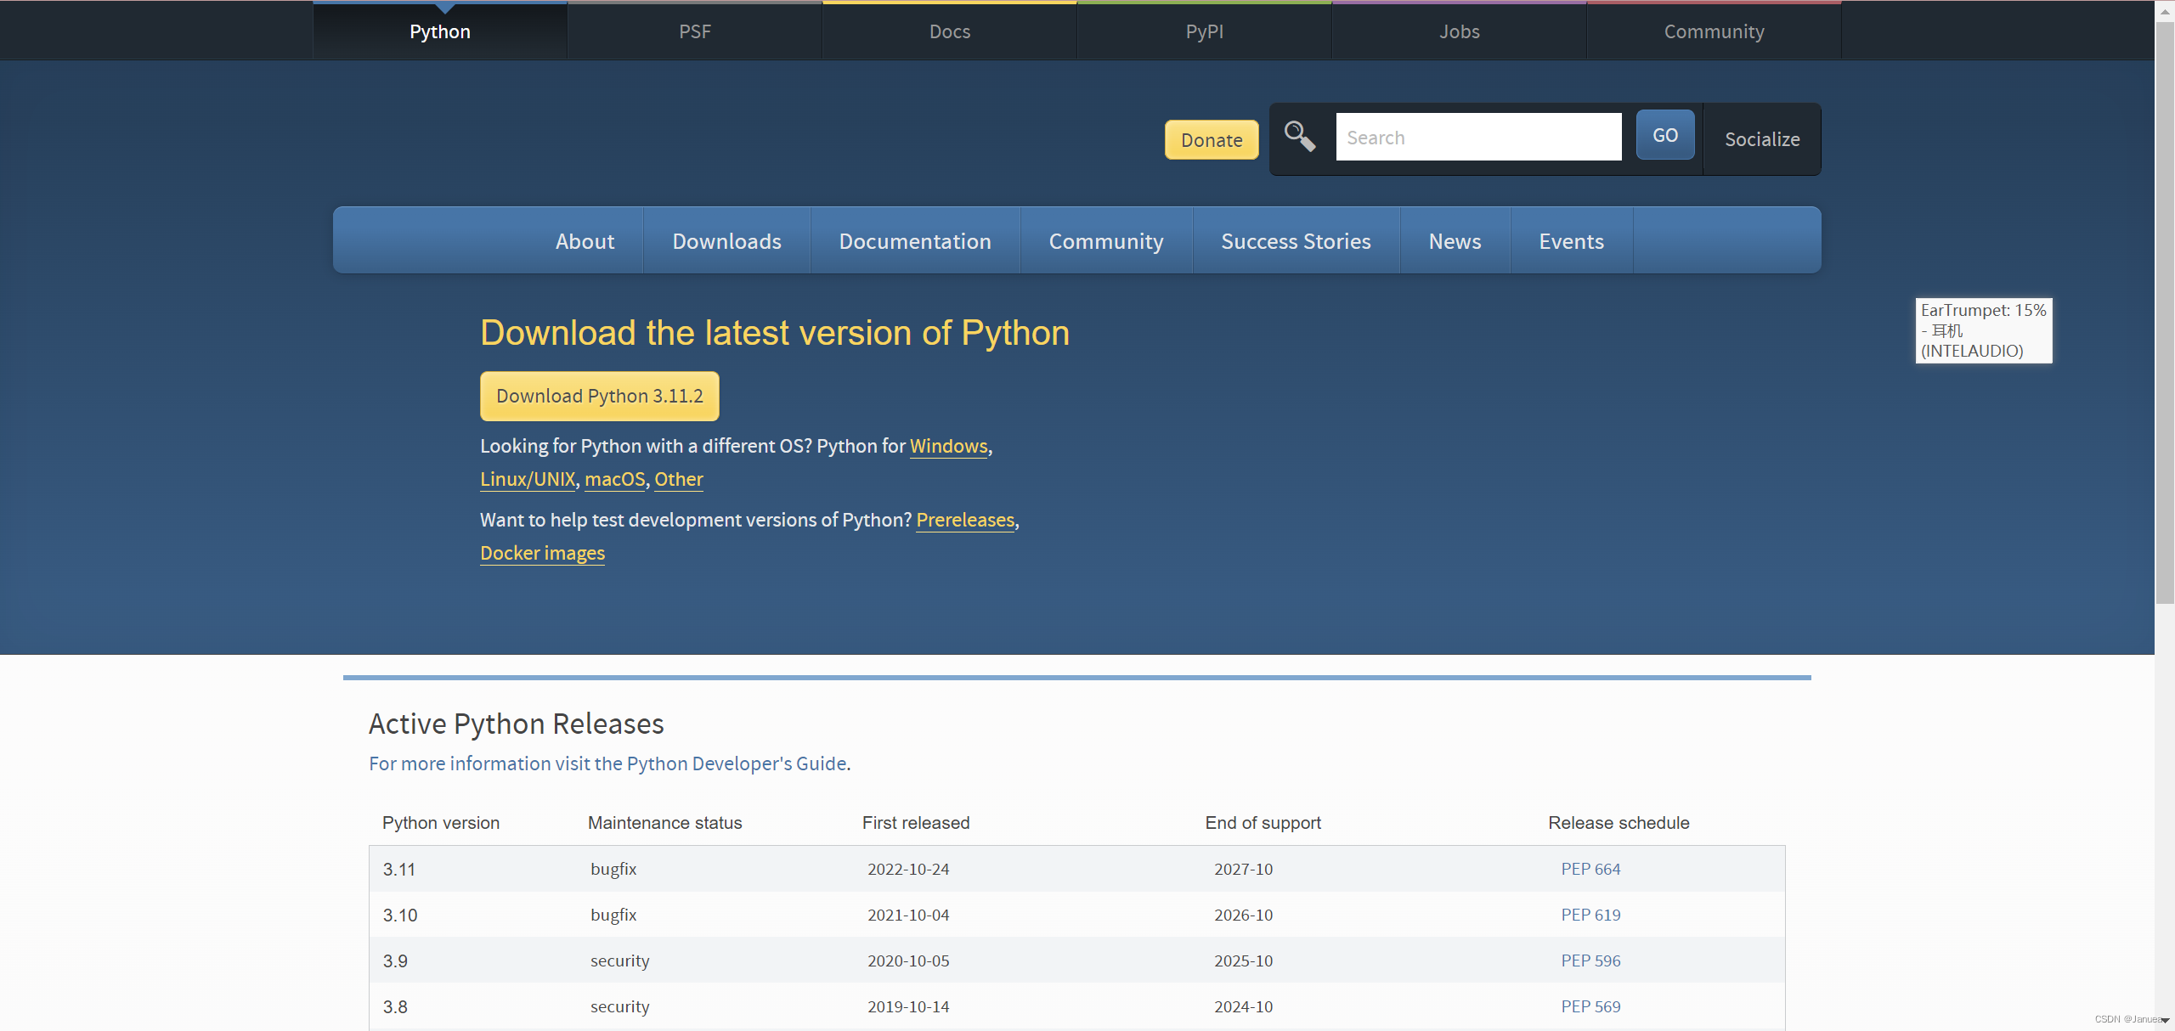
Task: Open the Socialize menu
Action: pyautogui.click(x=1762, y=139)
